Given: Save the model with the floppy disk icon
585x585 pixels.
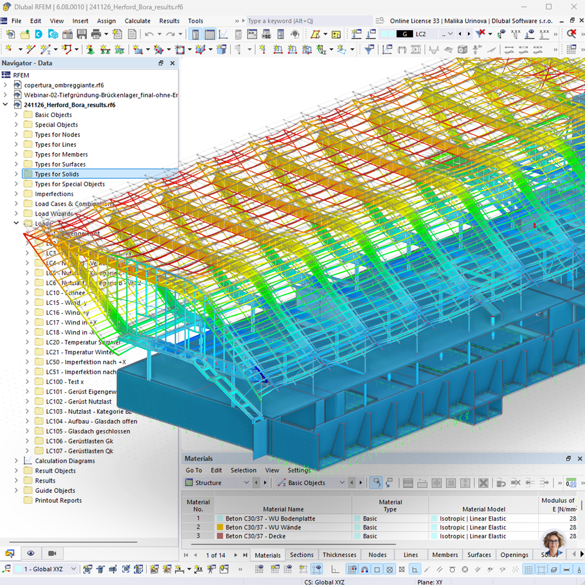Looking at the screenshot, I should pyautogui.click(x=82, y=34).
